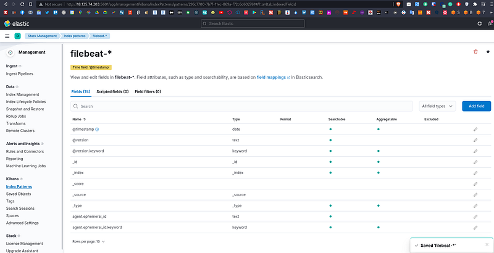Click the primary time field clock icon
This screenshot has height=253, width=494.
pyautogui.click(x=97, y=130)
